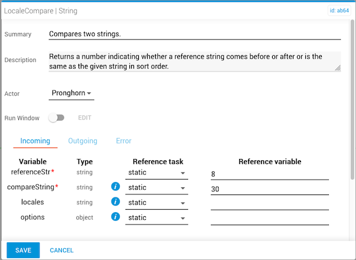Image resolution: width=356 pixels, height=260 pixels.
Task: Open options reference task dropdown
Action: click(157, 218)
